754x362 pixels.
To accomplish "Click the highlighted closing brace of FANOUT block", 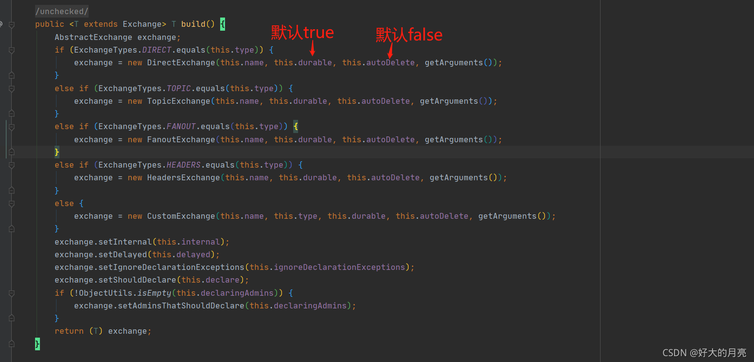I will pyautogui.click(x=57, y=152).
